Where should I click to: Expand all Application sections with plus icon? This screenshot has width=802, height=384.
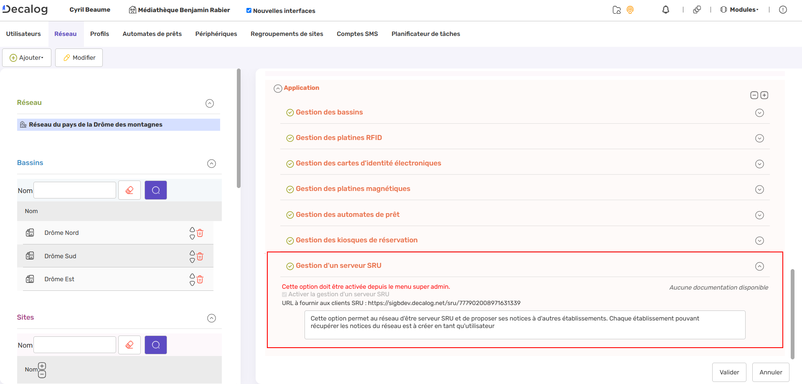[764, 95]
